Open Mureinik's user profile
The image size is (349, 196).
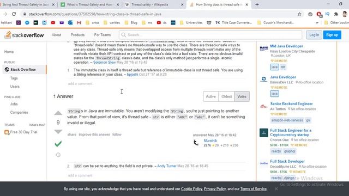tap(210, 140)
